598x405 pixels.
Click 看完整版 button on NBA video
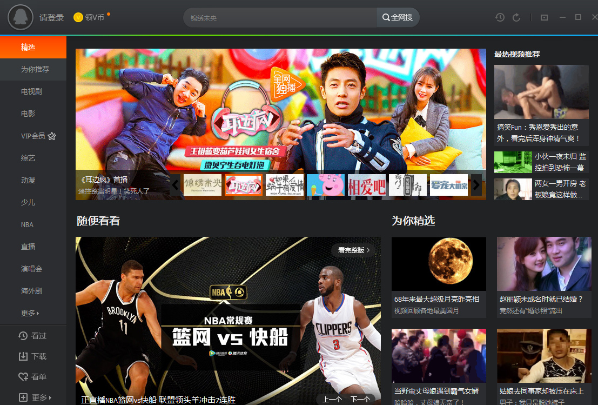point(353,250)
